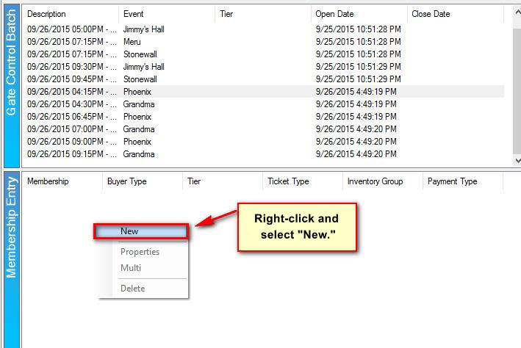
Task: Click the Buyer Type column header
Action: tap(143, 181)
